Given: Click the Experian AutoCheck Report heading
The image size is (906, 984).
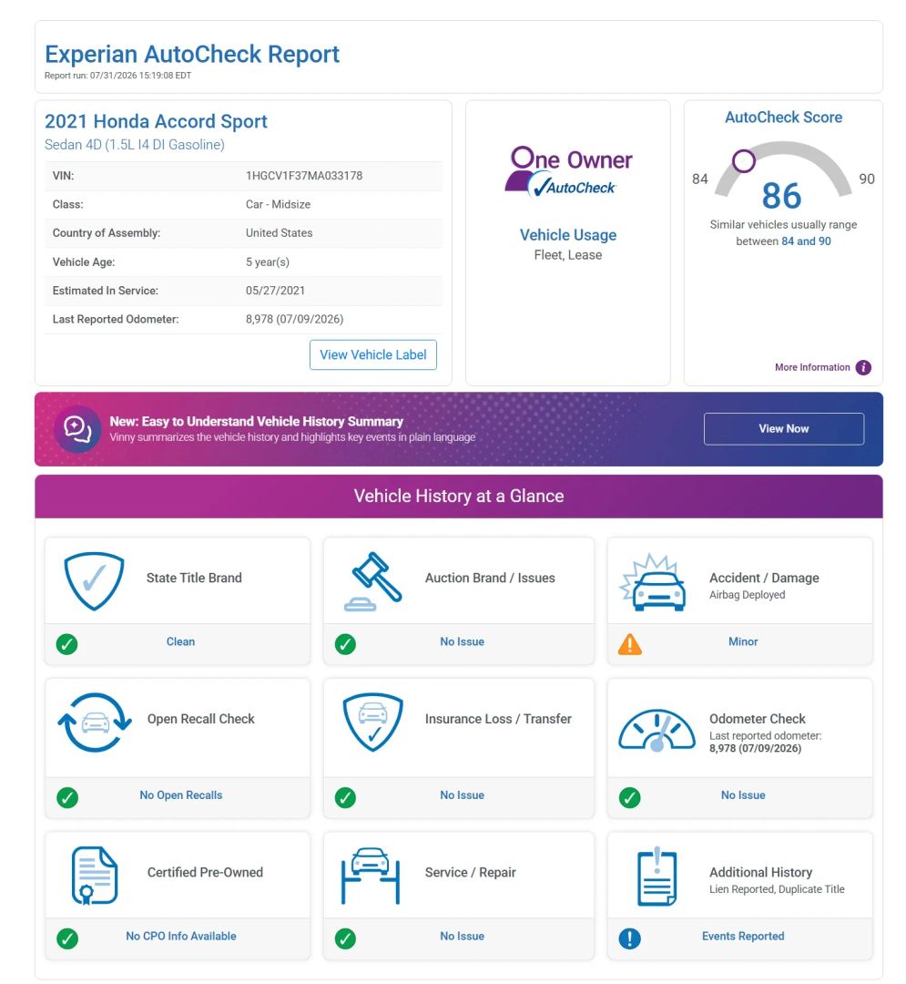Looking at the screenshot, I should [192, 54].
